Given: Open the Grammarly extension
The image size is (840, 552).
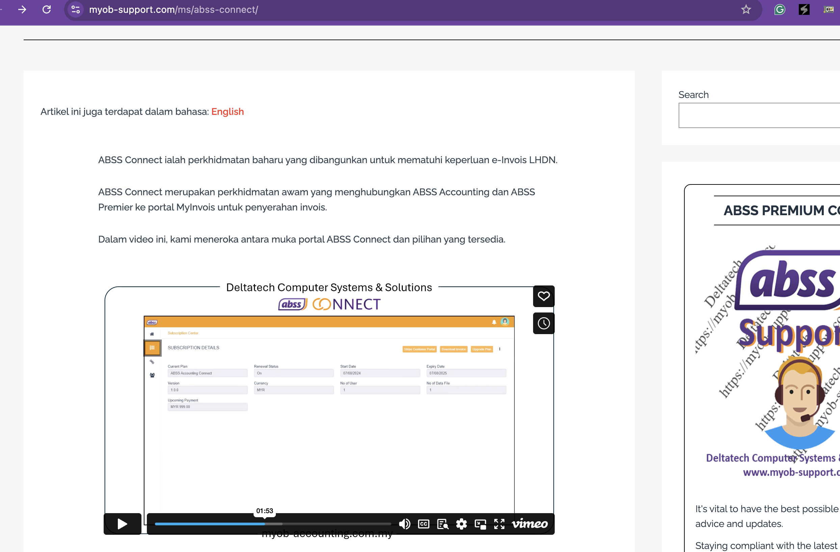Looking at the screenshot, I should (x=779, y=9).
